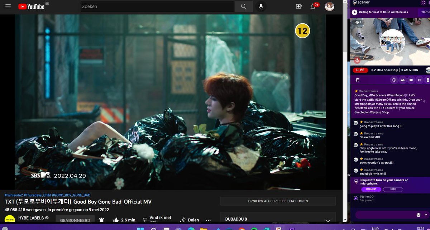Open more options beside the Delen button
The height and width of the screenshot is (230, 430).
coord(208,220)
